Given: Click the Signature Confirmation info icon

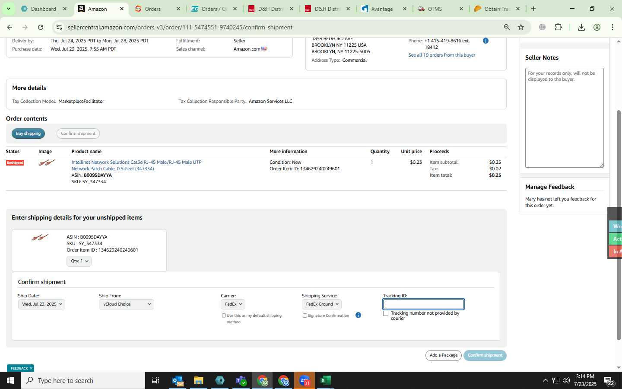Looking at the screenshot, I should (x=358, y=315).
